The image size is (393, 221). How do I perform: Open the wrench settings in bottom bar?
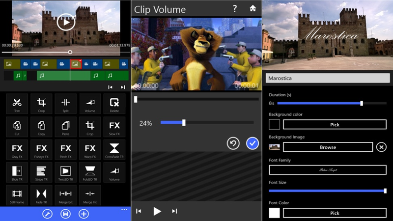[x=47, y=214]
